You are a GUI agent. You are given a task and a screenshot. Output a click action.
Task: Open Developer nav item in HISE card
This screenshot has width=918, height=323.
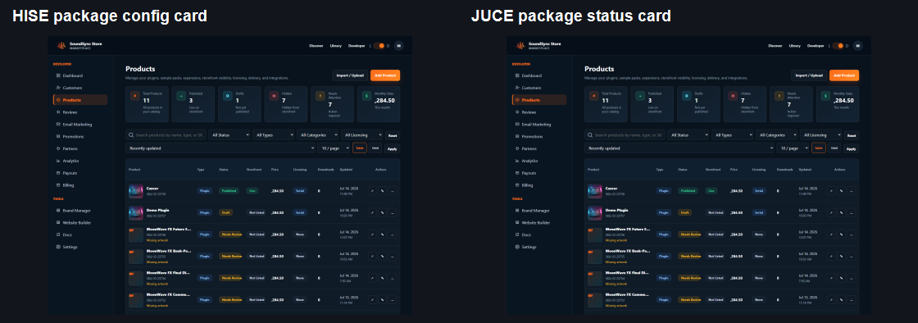357,45
